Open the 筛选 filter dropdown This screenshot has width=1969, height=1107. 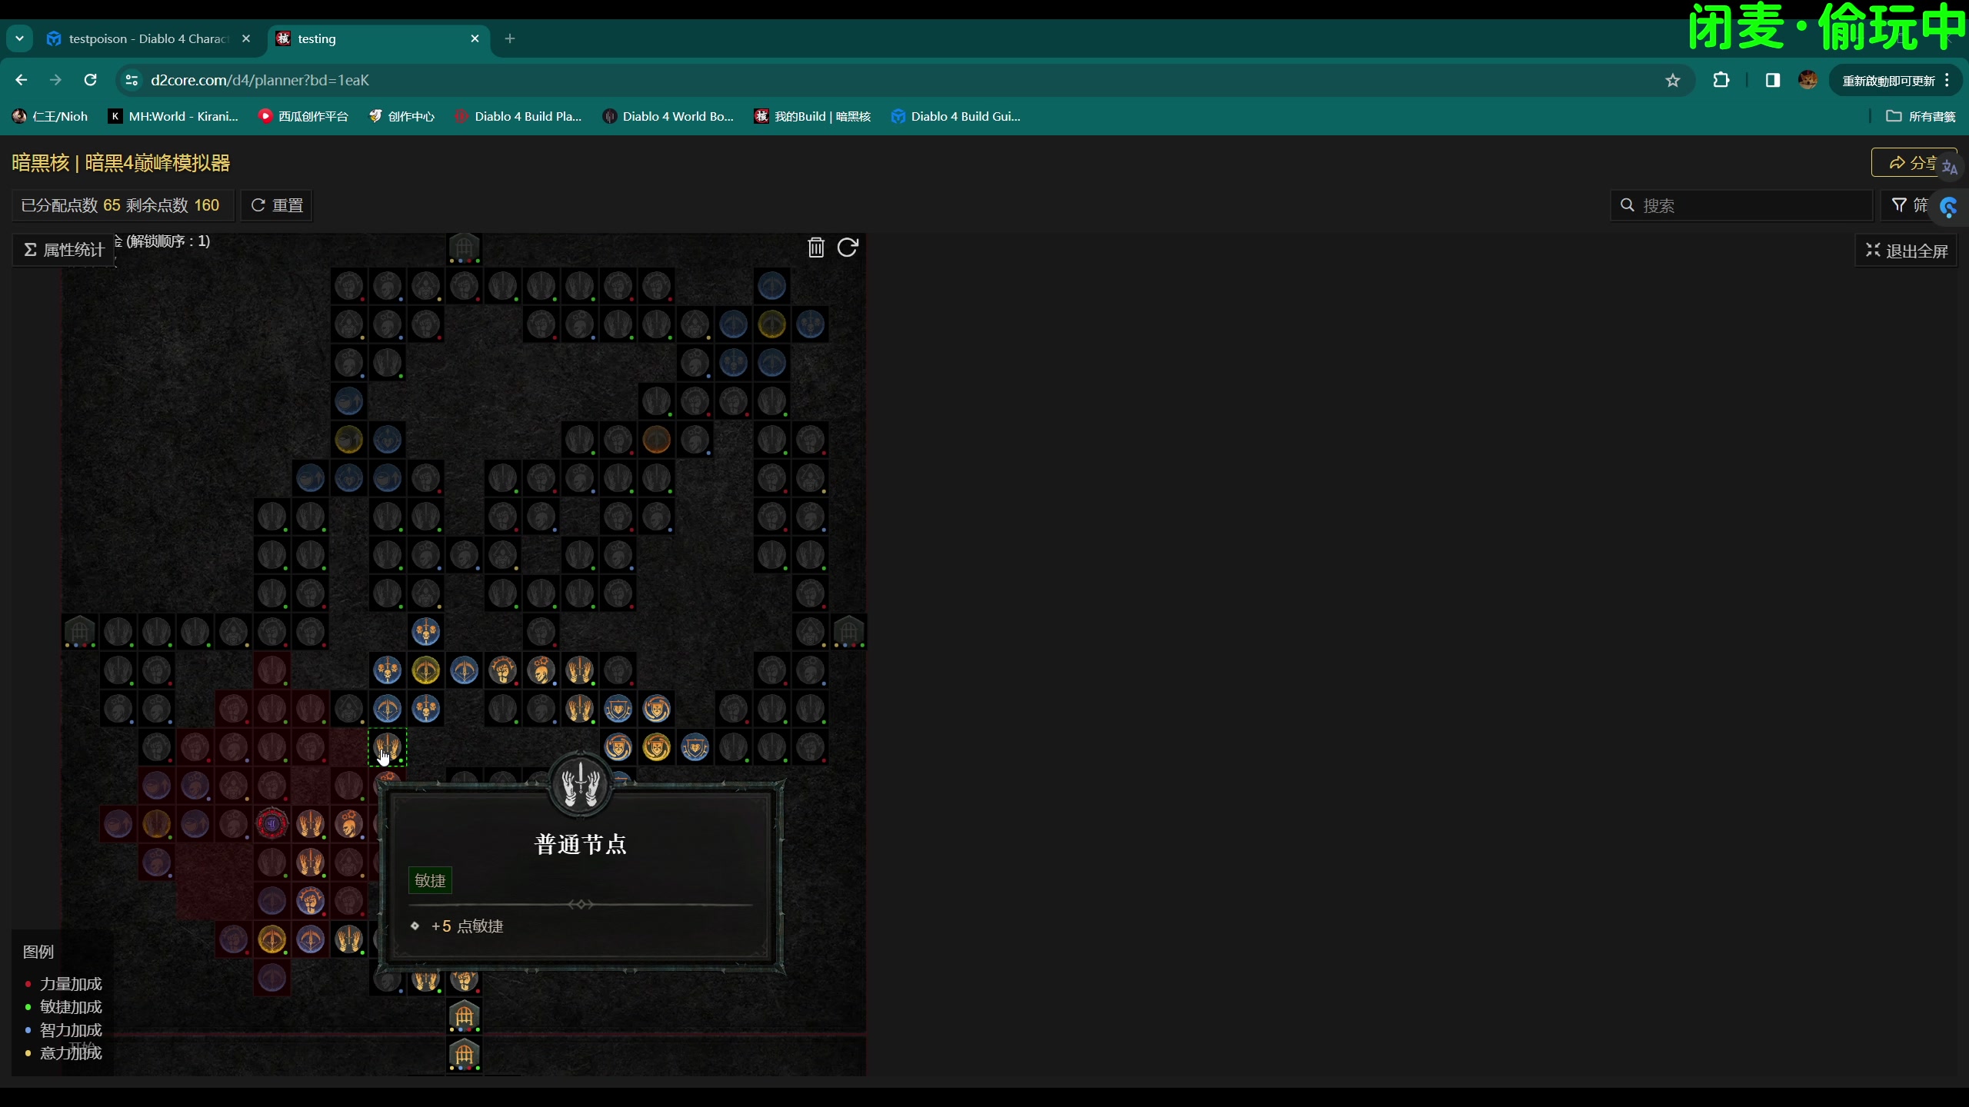click(1911, 205)
